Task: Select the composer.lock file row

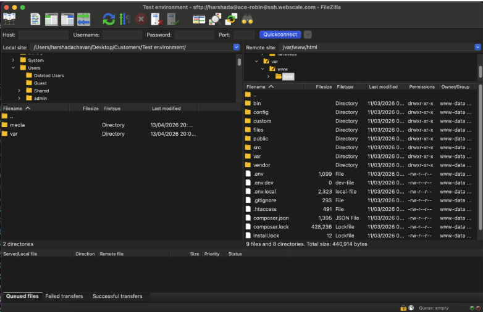Action: click(361, 227)
